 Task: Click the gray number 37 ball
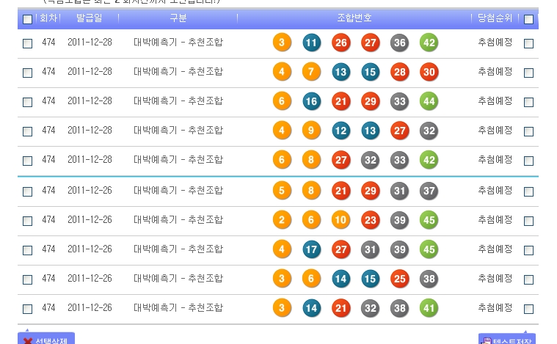pyautogui.click(x=429, y=191)
